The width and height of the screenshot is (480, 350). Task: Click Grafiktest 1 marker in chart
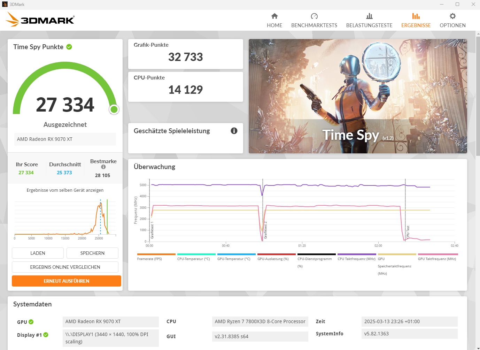tap(152, 230)
